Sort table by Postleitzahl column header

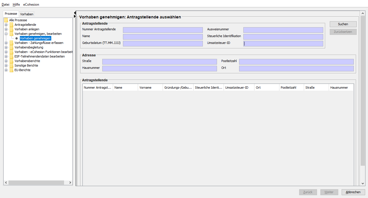[x=292, y=88]
